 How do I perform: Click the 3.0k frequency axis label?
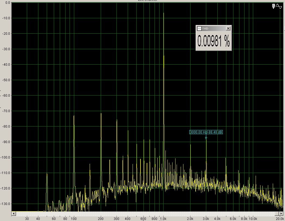(206, 219)
